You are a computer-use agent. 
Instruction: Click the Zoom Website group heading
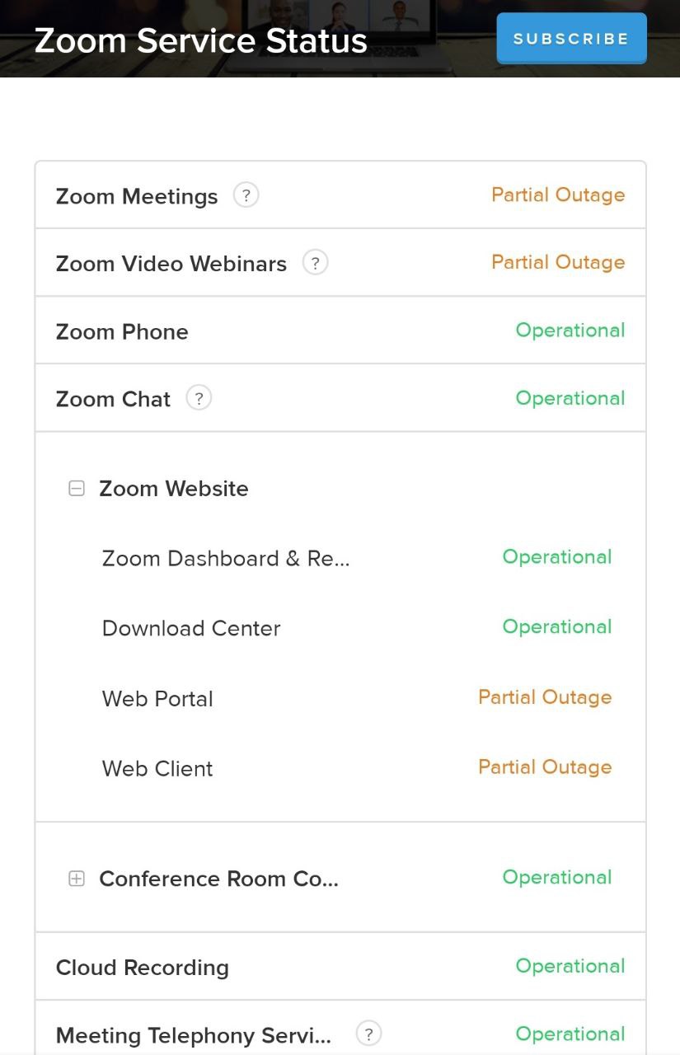point(174,489)
